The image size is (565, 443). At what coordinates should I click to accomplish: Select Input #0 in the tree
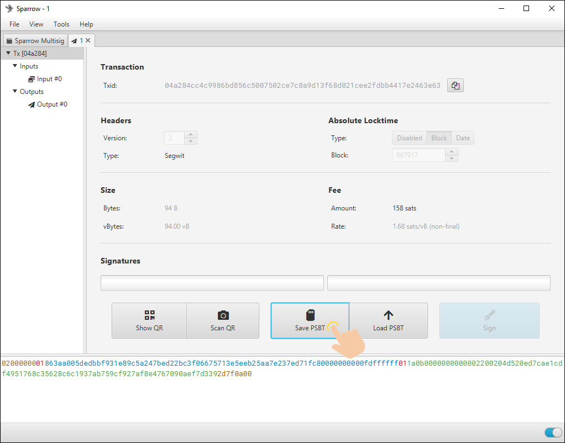coord(49,79)
